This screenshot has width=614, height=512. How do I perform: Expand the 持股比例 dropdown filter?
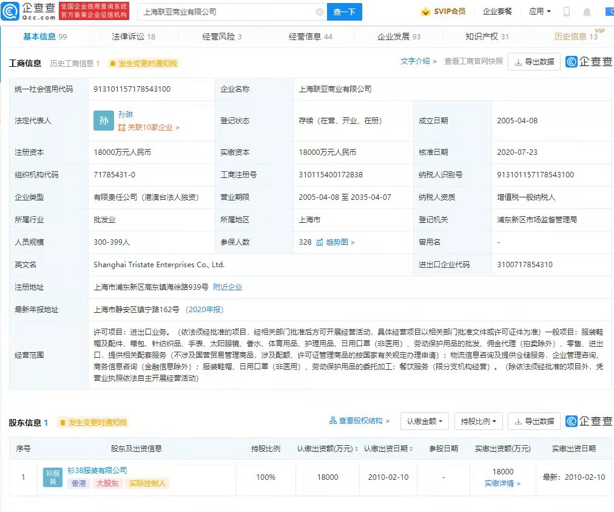(479, 421)
